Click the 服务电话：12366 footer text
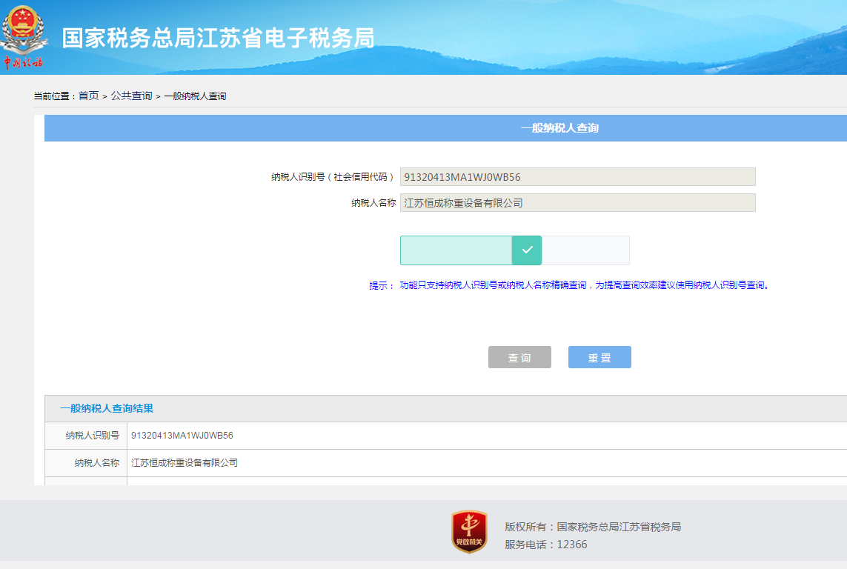This screenshot has height=569, width=847. coord(546,543)
